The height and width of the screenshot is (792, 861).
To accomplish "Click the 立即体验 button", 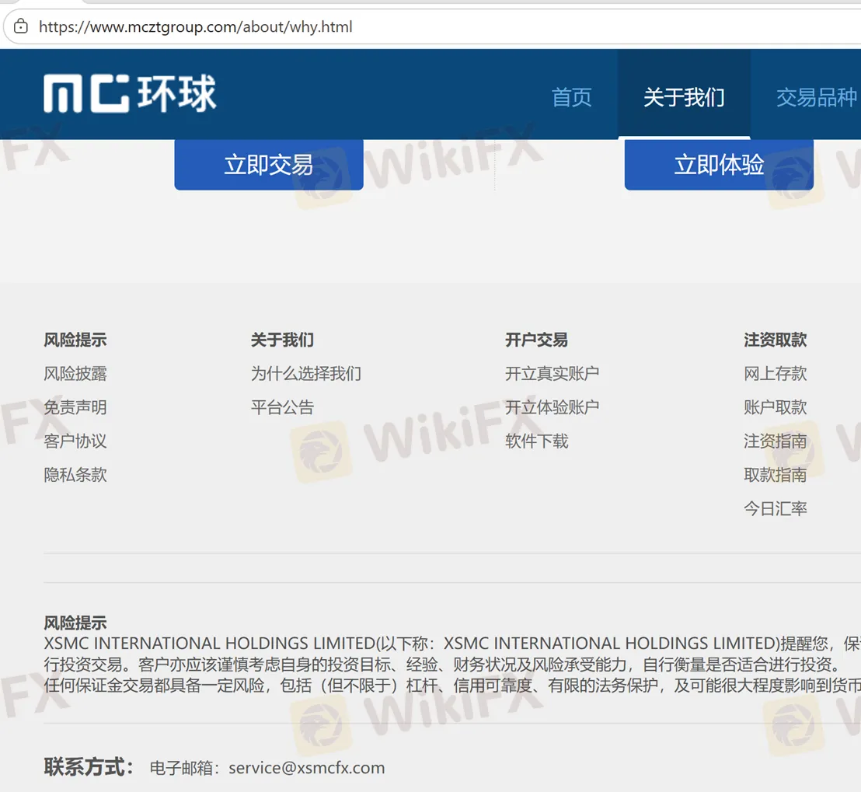I will pyautogui.click(x=720, y=164).
